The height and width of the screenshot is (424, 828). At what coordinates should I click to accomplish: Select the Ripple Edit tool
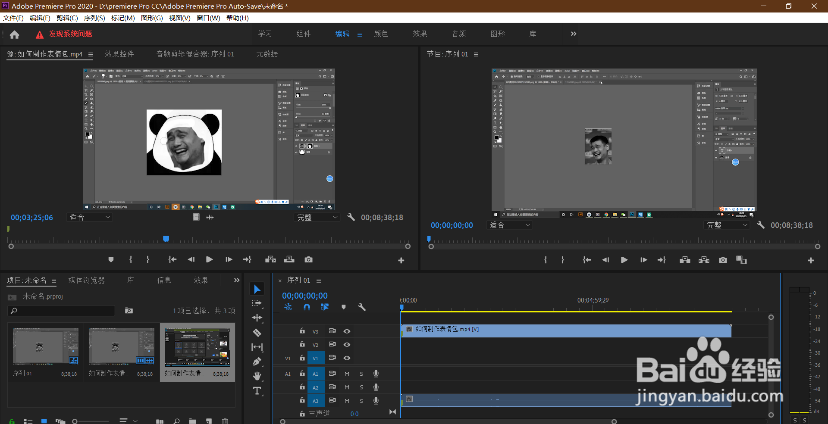pyautogui.click(x=257, y=318)
